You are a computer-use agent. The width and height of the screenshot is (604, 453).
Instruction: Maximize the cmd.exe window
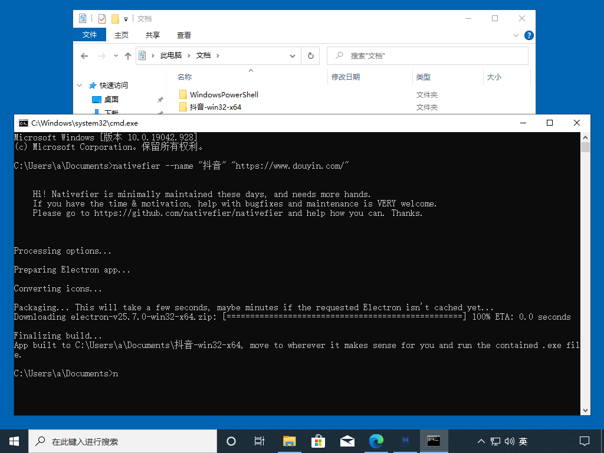[x=550, y=123]
